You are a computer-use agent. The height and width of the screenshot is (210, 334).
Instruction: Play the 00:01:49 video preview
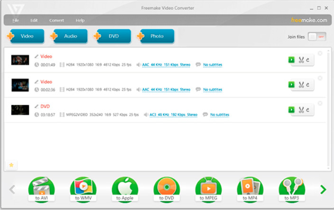coord(291,60)
